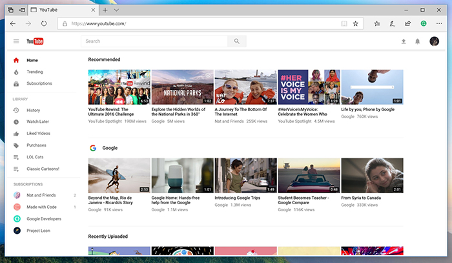This screenshot has height=263, width=452.
Task: Click the search magnifier button
Action: (x=237, y=41)
